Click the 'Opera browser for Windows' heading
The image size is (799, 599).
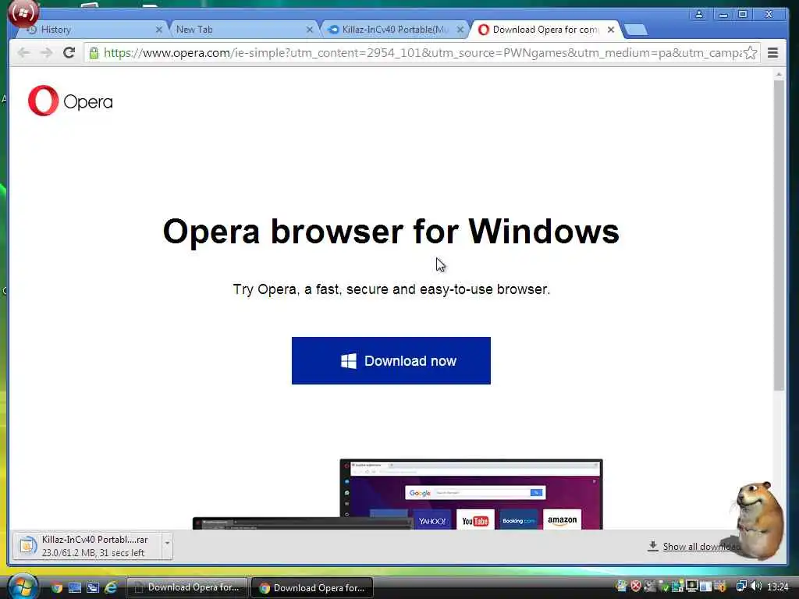point(391,231)
